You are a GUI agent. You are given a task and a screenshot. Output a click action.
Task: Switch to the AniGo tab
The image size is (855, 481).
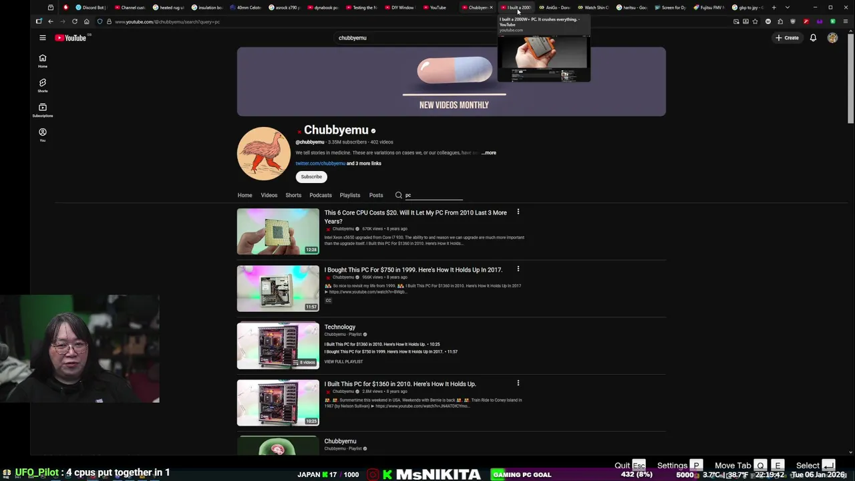coord(555,7)
